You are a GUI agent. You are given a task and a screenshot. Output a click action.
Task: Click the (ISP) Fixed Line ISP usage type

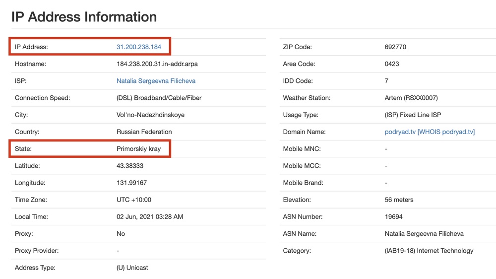point(413,115)
